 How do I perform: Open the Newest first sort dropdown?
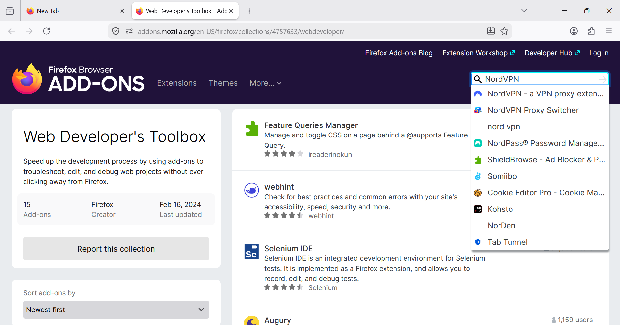[116, 309]
